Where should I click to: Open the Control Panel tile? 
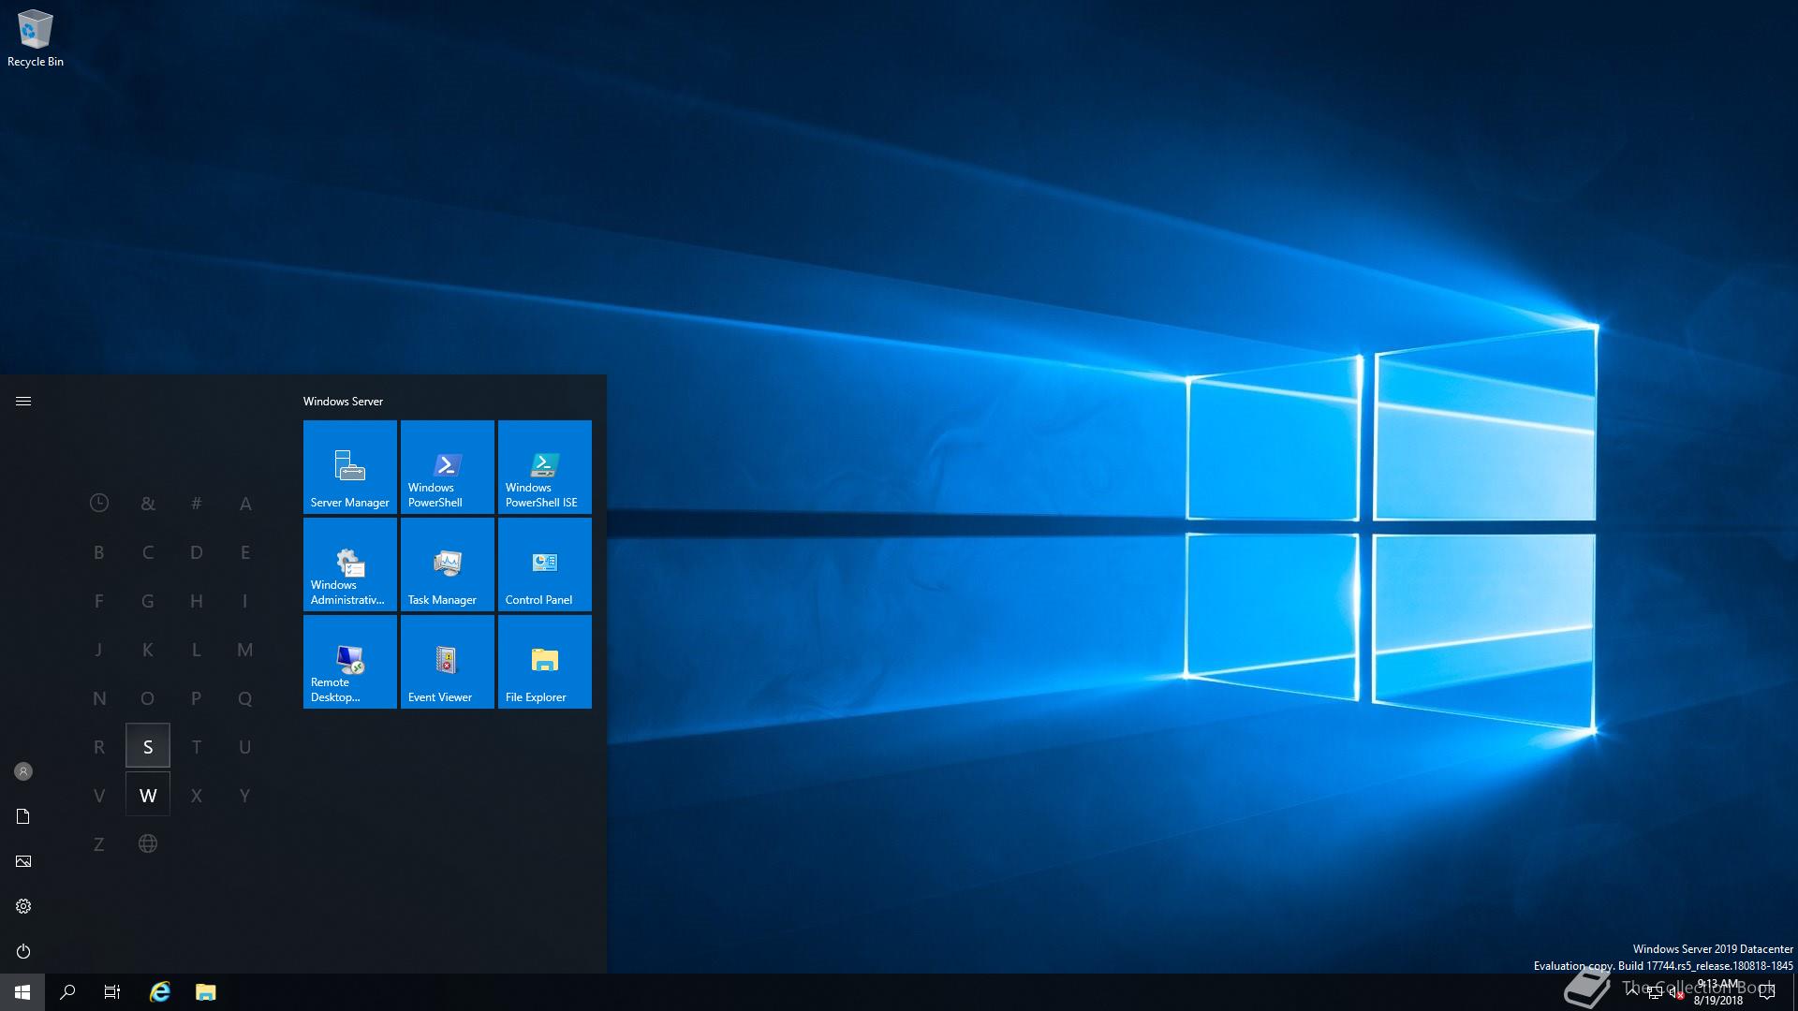tap(544, 564)
